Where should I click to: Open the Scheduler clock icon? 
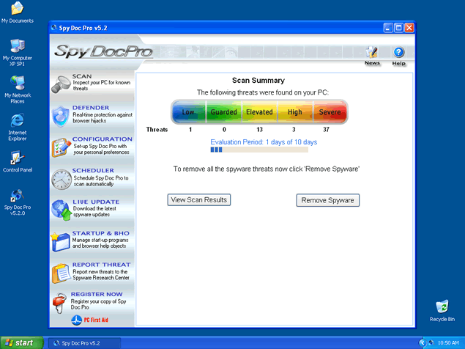tap(61, 178)
